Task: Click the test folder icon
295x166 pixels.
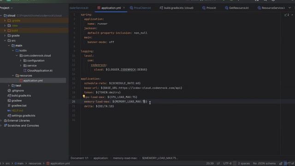Action: [x=13, y=86]
